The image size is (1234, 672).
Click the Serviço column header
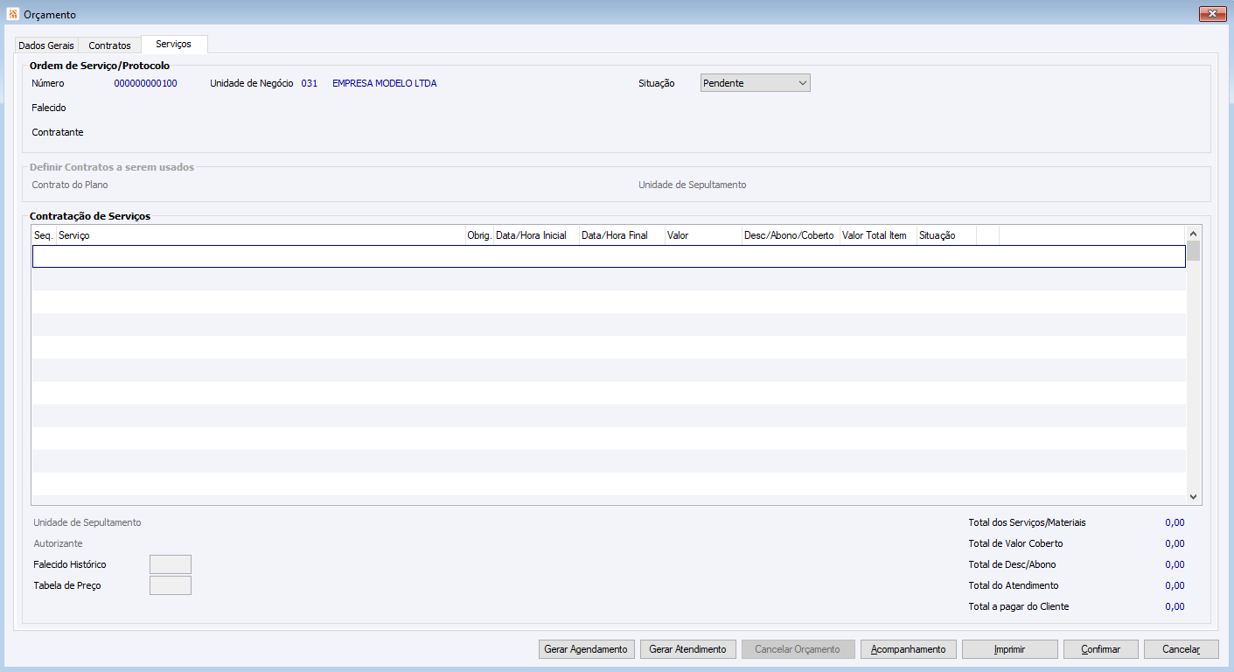coord(261,235)
